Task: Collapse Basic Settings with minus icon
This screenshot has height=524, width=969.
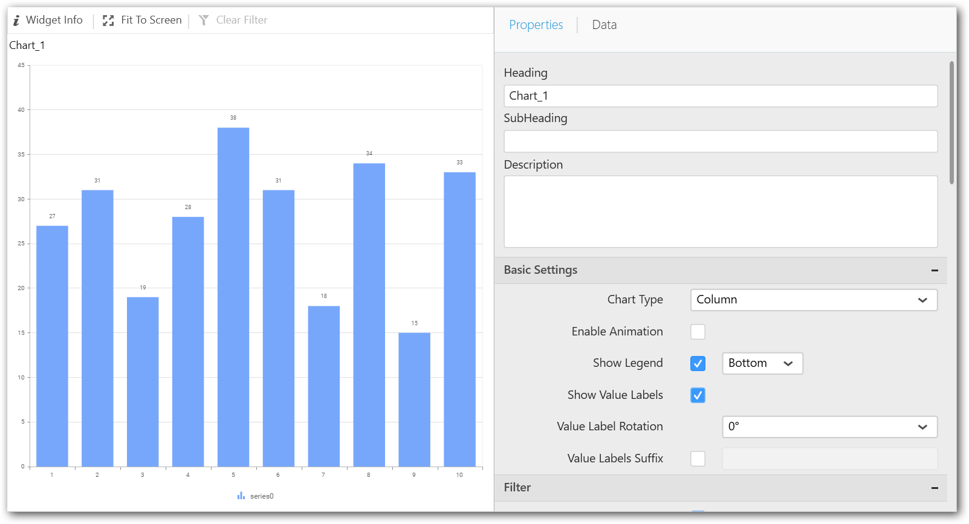Action: 935,270
